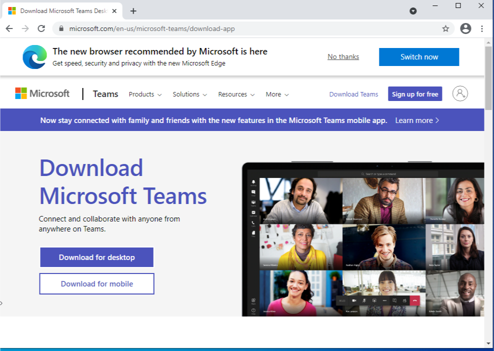Click the Microsoft Edge logo
The height and width of the screenshot is (351, 494).
click(x=35, y=57)
